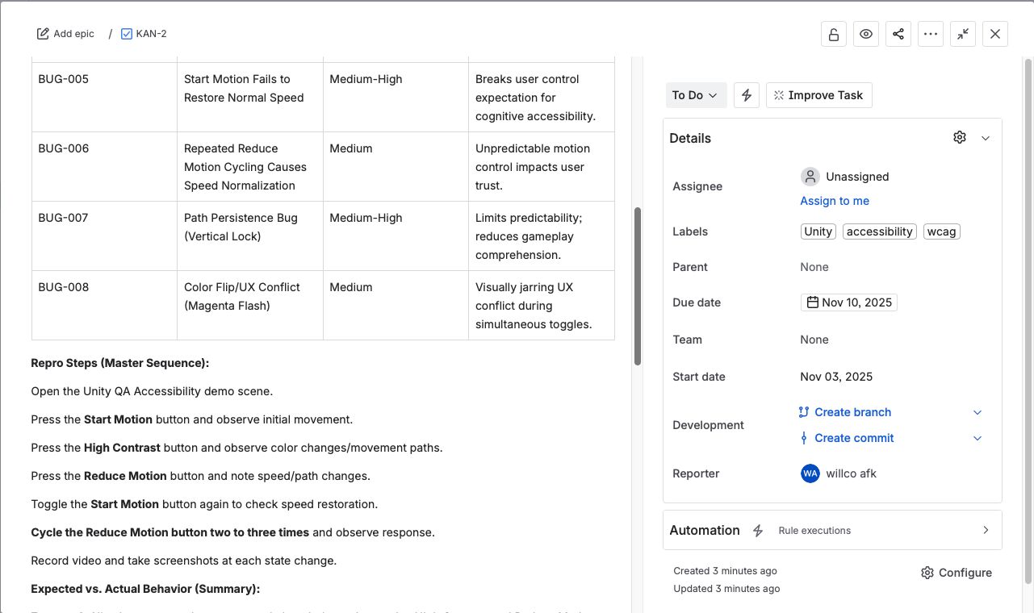The image size is (1034, 613).
Task: Click the collapse view arrows icon
Action: point(963,34)
